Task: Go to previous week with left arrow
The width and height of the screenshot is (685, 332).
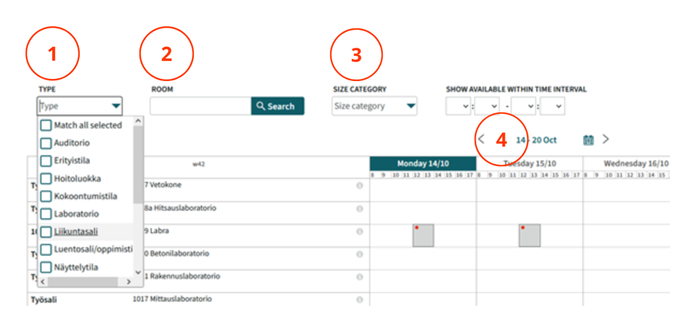Action: [x=482, y=139]
